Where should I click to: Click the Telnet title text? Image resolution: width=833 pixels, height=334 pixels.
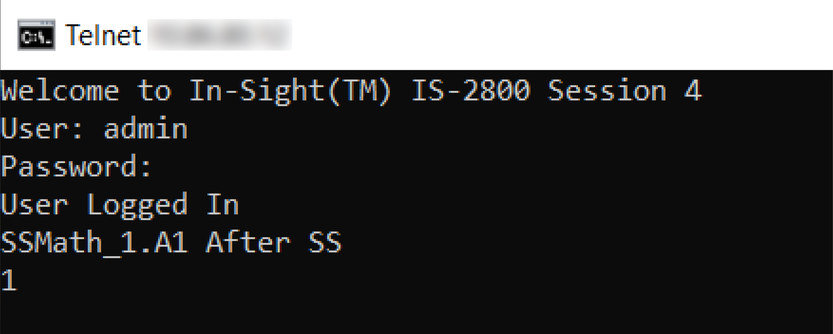tap(103, 35)
